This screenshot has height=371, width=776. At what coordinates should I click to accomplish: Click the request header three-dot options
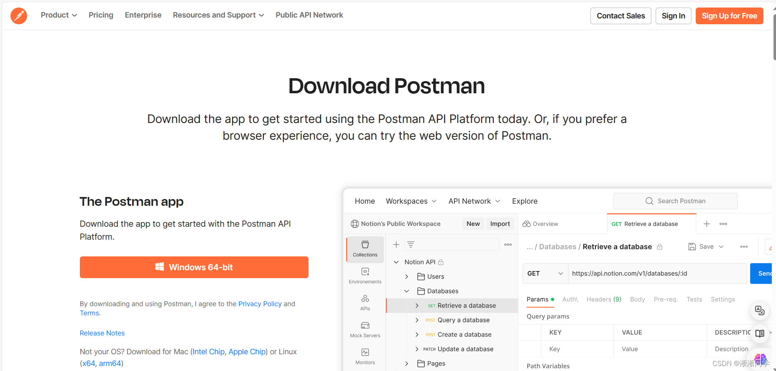[744, 247]
